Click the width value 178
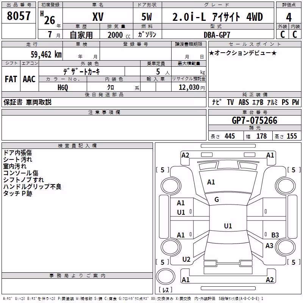This screenshot has height=303, width=303. pos(261,136)
